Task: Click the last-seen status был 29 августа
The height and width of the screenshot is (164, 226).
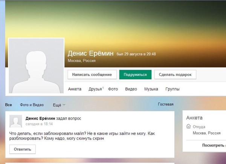Action: (136, 54)
